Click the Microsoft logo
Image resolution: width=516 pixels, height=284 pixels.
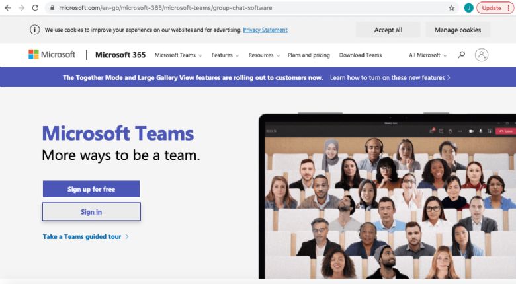click(52, 55)
